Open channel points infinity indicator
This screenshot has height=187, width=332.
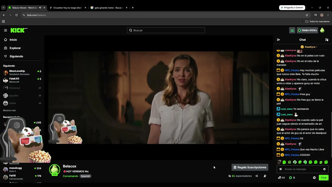[281, 178]
